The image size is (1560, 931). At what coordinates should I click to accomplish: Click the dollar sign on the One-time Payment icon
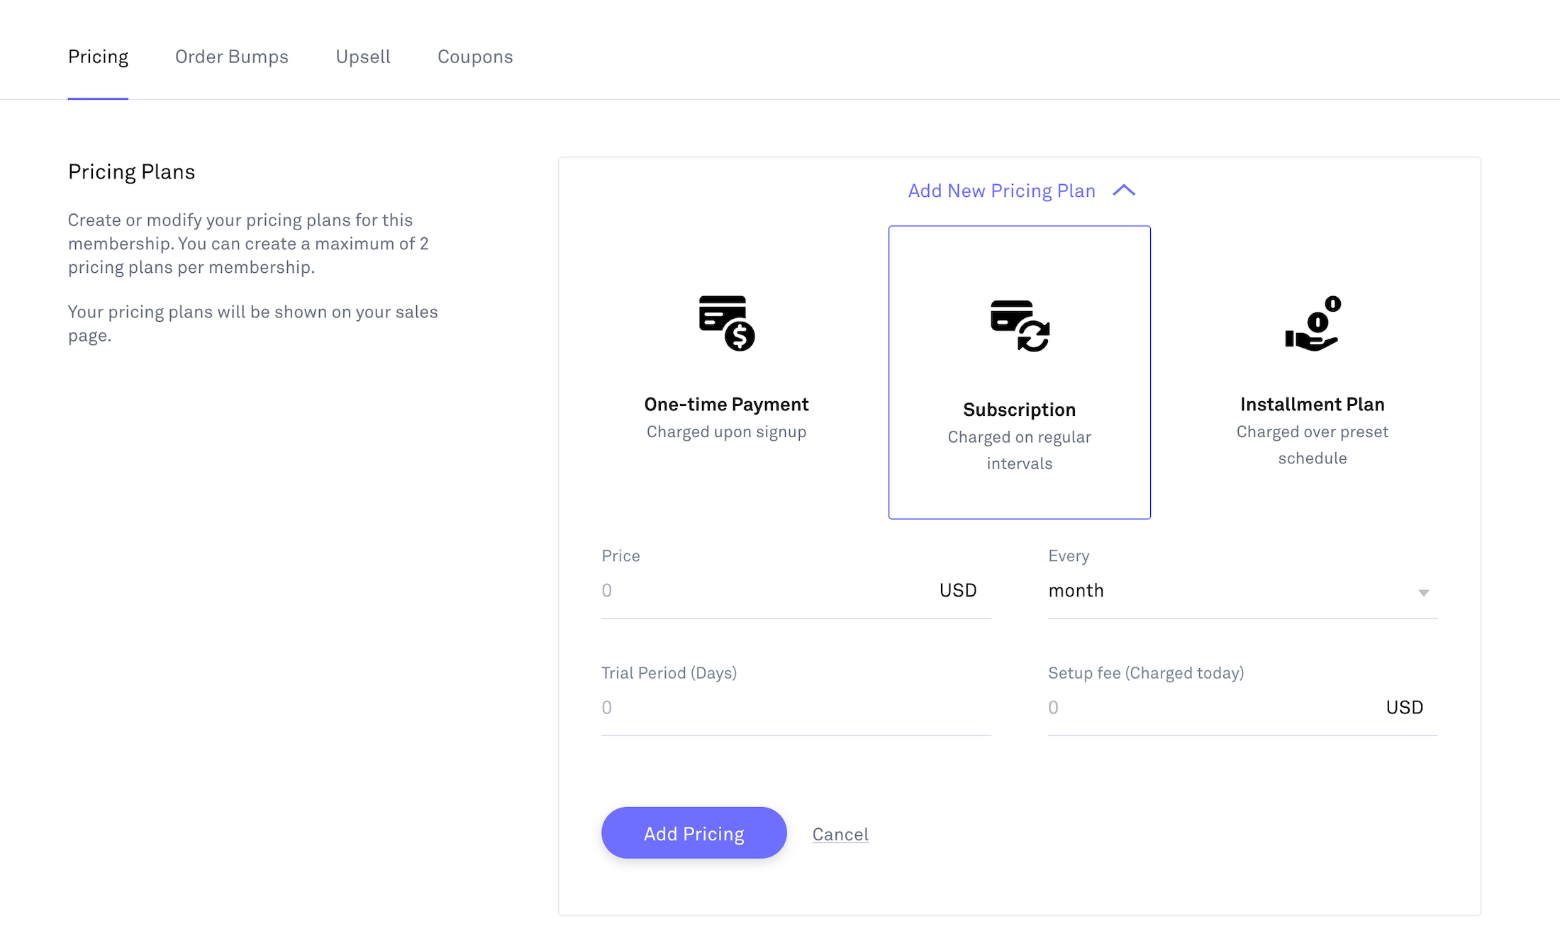point(740,338)
